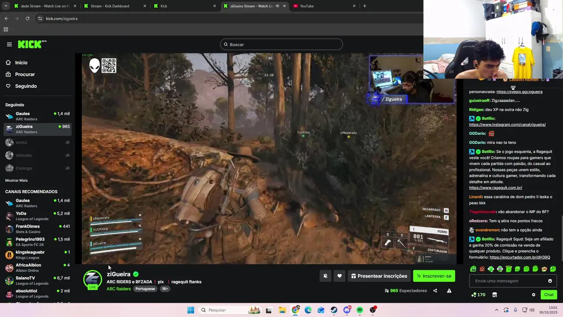
Task: Click the red angry emote in chat bar
Action: [482, 269]
